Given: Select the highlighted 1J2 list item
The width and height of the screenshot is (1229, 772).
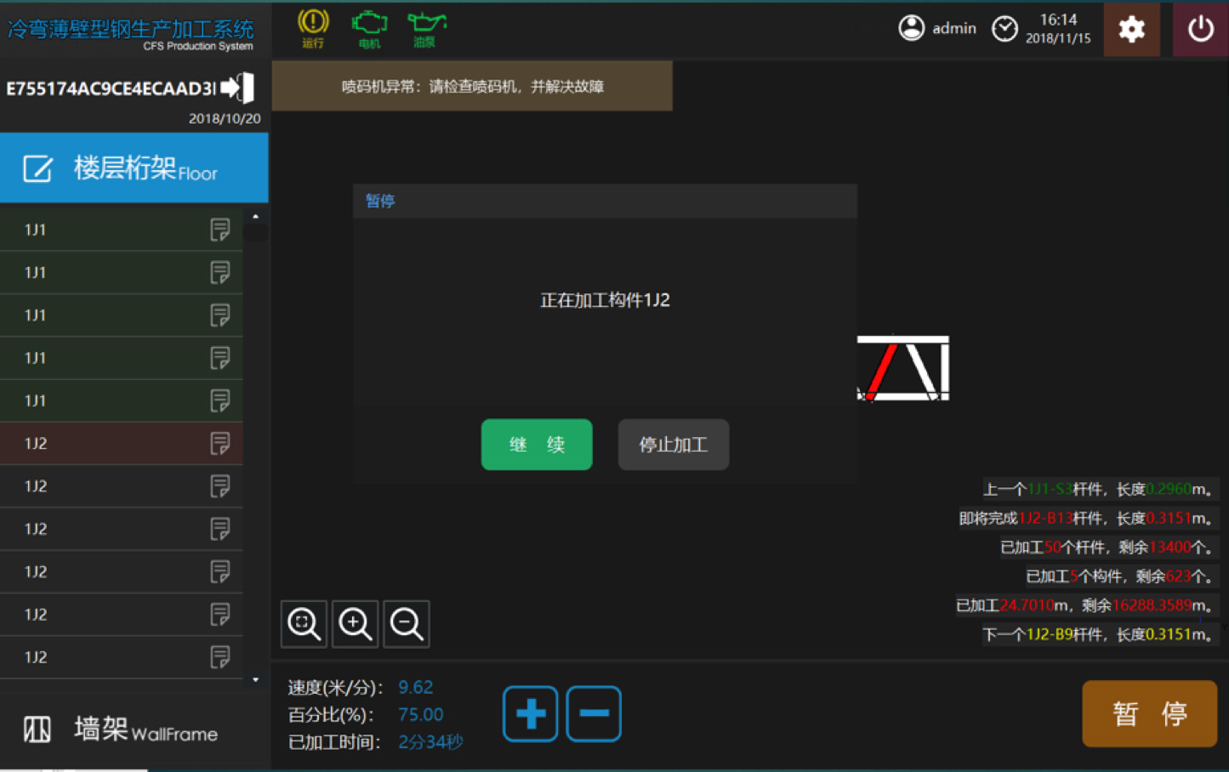Looking at the screenshot, I should point(121,443).
